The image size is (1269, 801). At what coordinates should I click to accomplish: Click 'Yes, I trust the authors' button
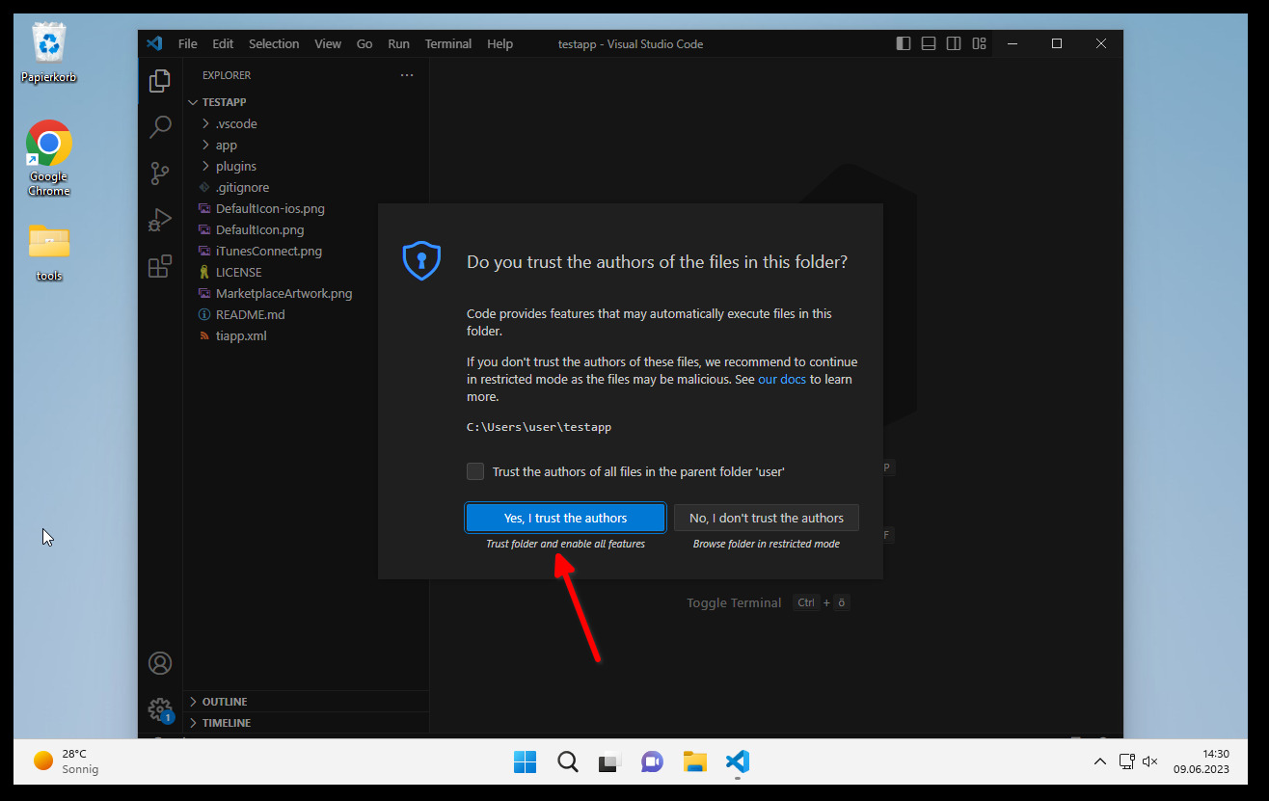pos(566,518)
